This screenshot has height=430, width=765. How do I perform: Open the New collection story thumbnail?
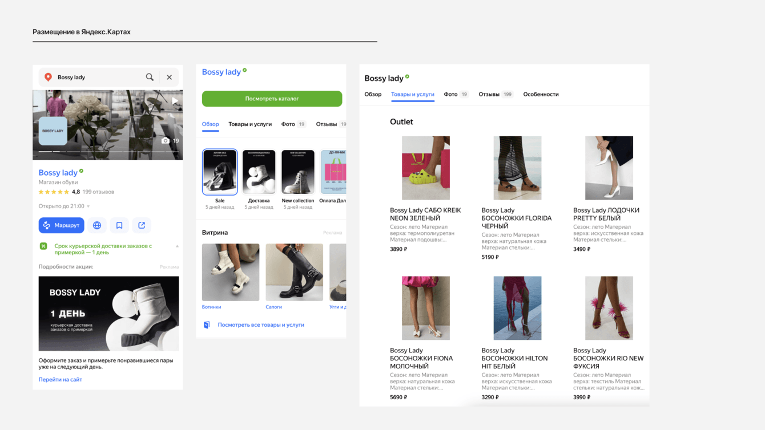pos(298,172)
